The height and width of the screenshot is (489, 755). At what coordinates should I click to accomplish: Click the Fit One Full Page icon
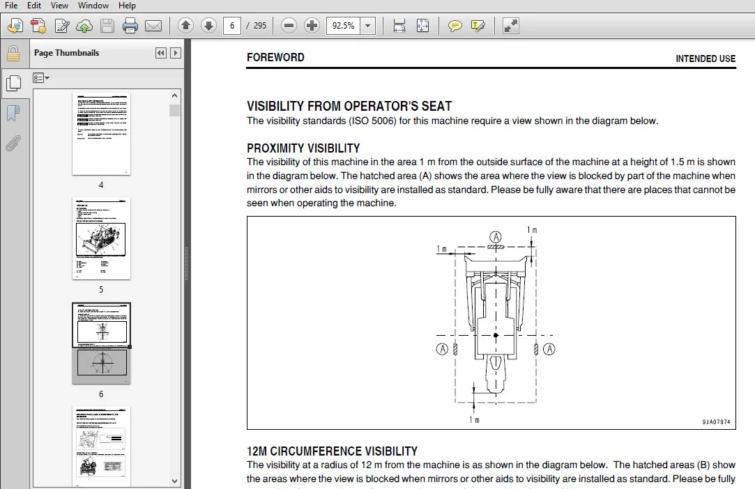click(422, 26)
